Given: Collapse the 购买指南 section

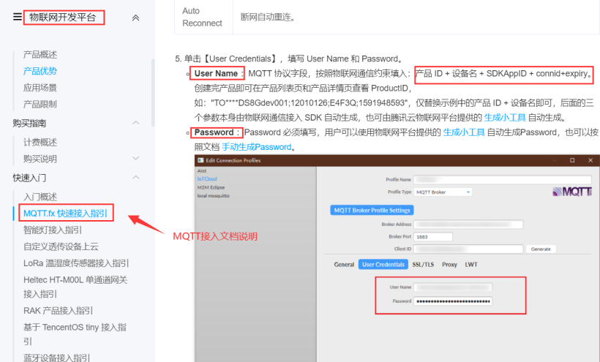Looking at the screenshot, I should [x=135, y=123].
